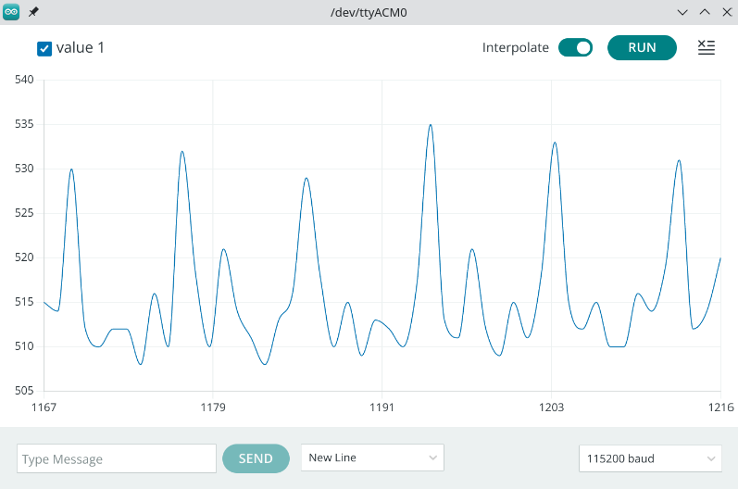Screen dimensions: 738x489
Task: Click the Arduino logo icon in title bar
Action: (11, 12)
